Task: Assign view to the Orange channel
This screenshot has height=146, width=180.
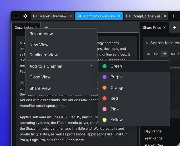Action: pyautogui.click(x=117, y=87)
